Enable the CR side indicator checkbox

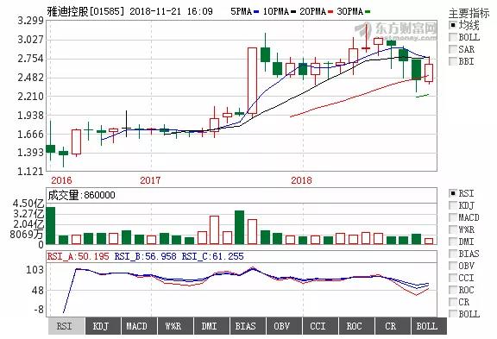point(453,302)
